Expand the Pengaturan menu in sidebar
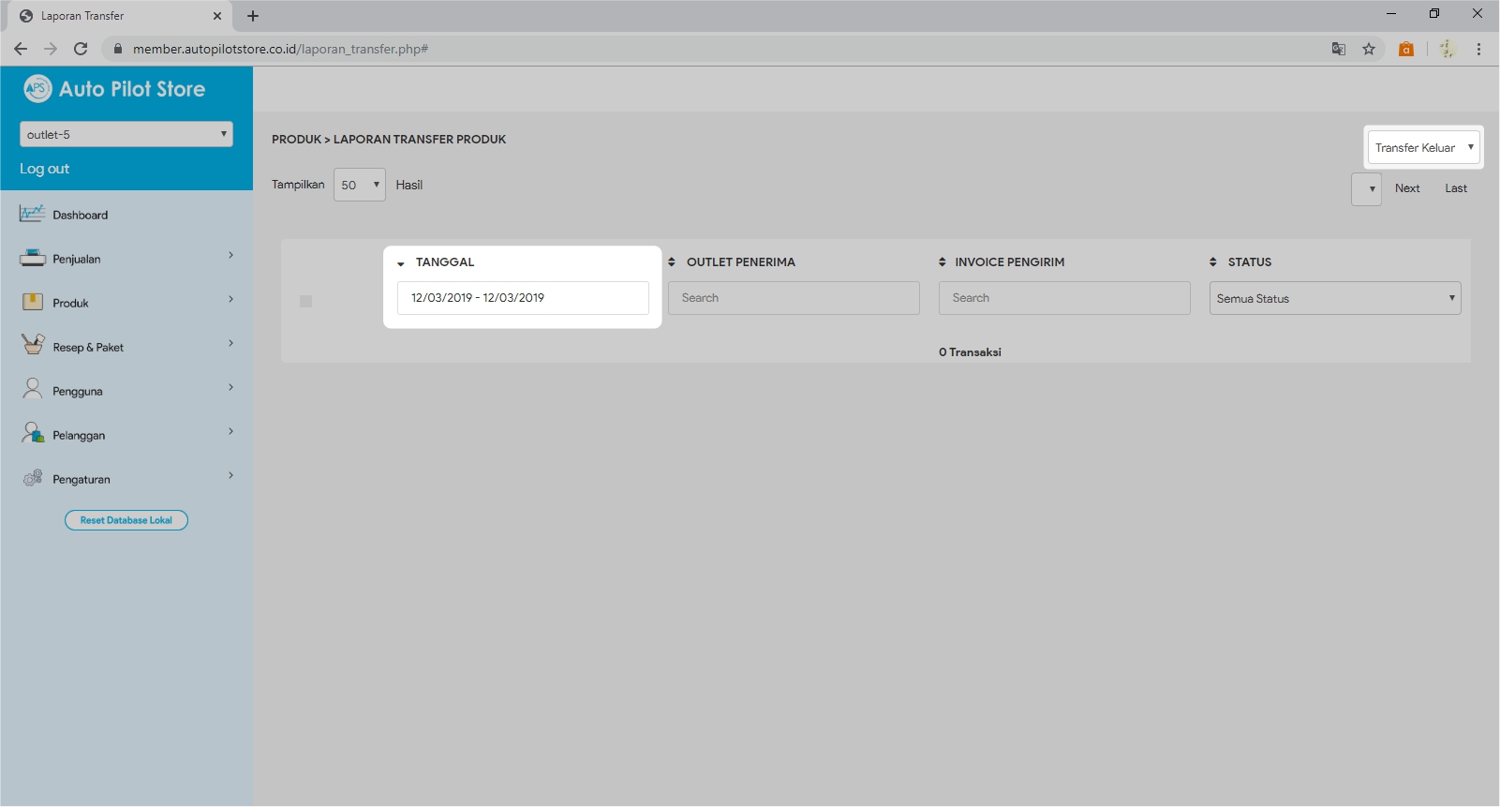The width and height of the screenshot is (1500, 807). tap(230, 476)
